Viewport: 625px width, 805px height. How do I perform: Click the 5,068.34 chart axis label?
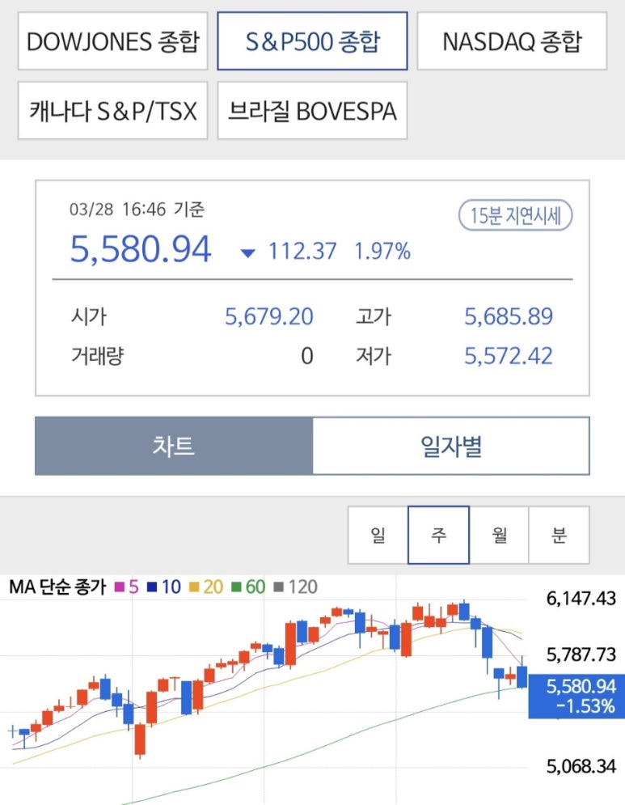(x=581, y=766)
